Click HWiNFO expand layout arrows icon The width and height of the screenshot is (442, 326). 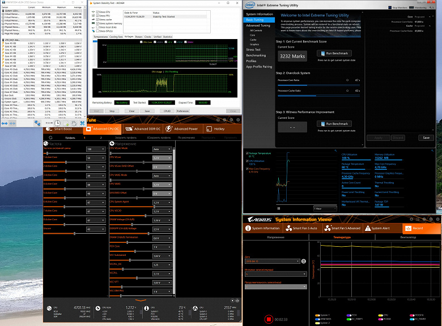5,123
